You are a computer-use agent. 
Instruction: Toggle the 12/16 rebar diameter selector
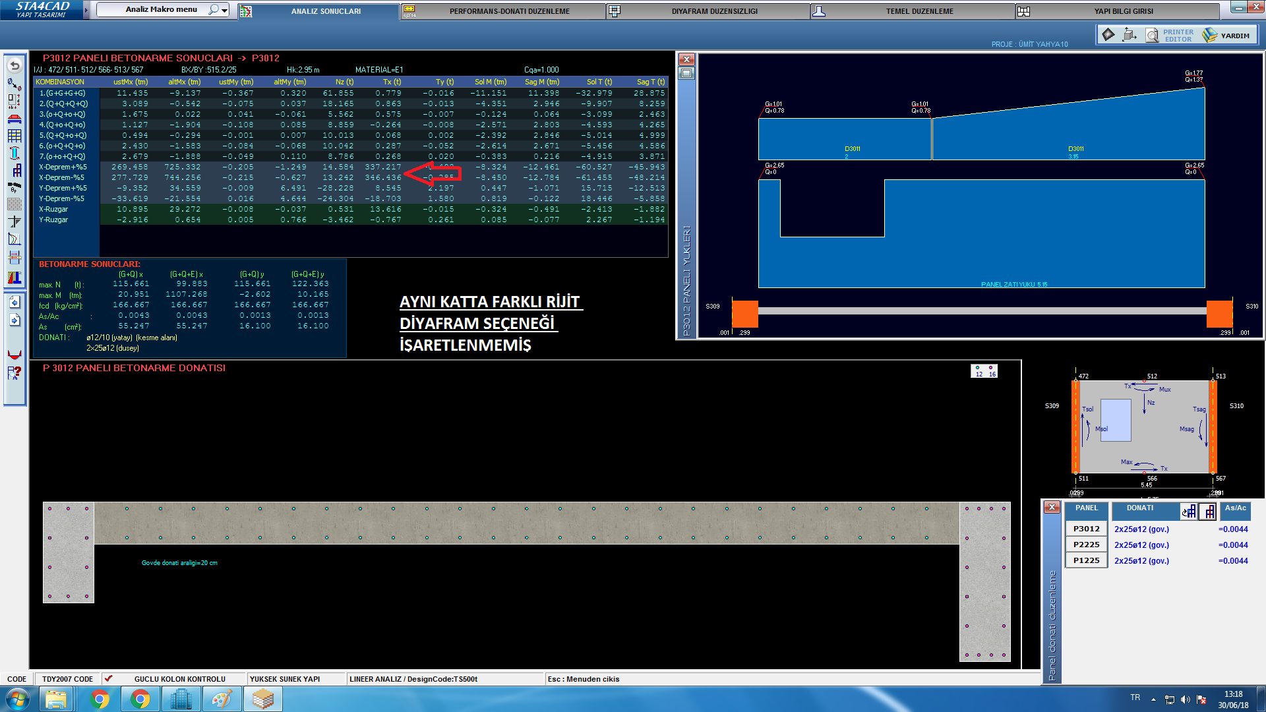coord(984,371)
